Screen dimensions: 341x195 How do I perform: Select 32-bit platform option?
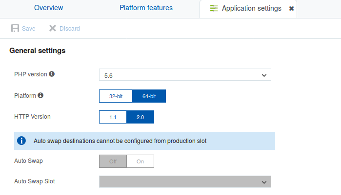[x=116, y=96]
